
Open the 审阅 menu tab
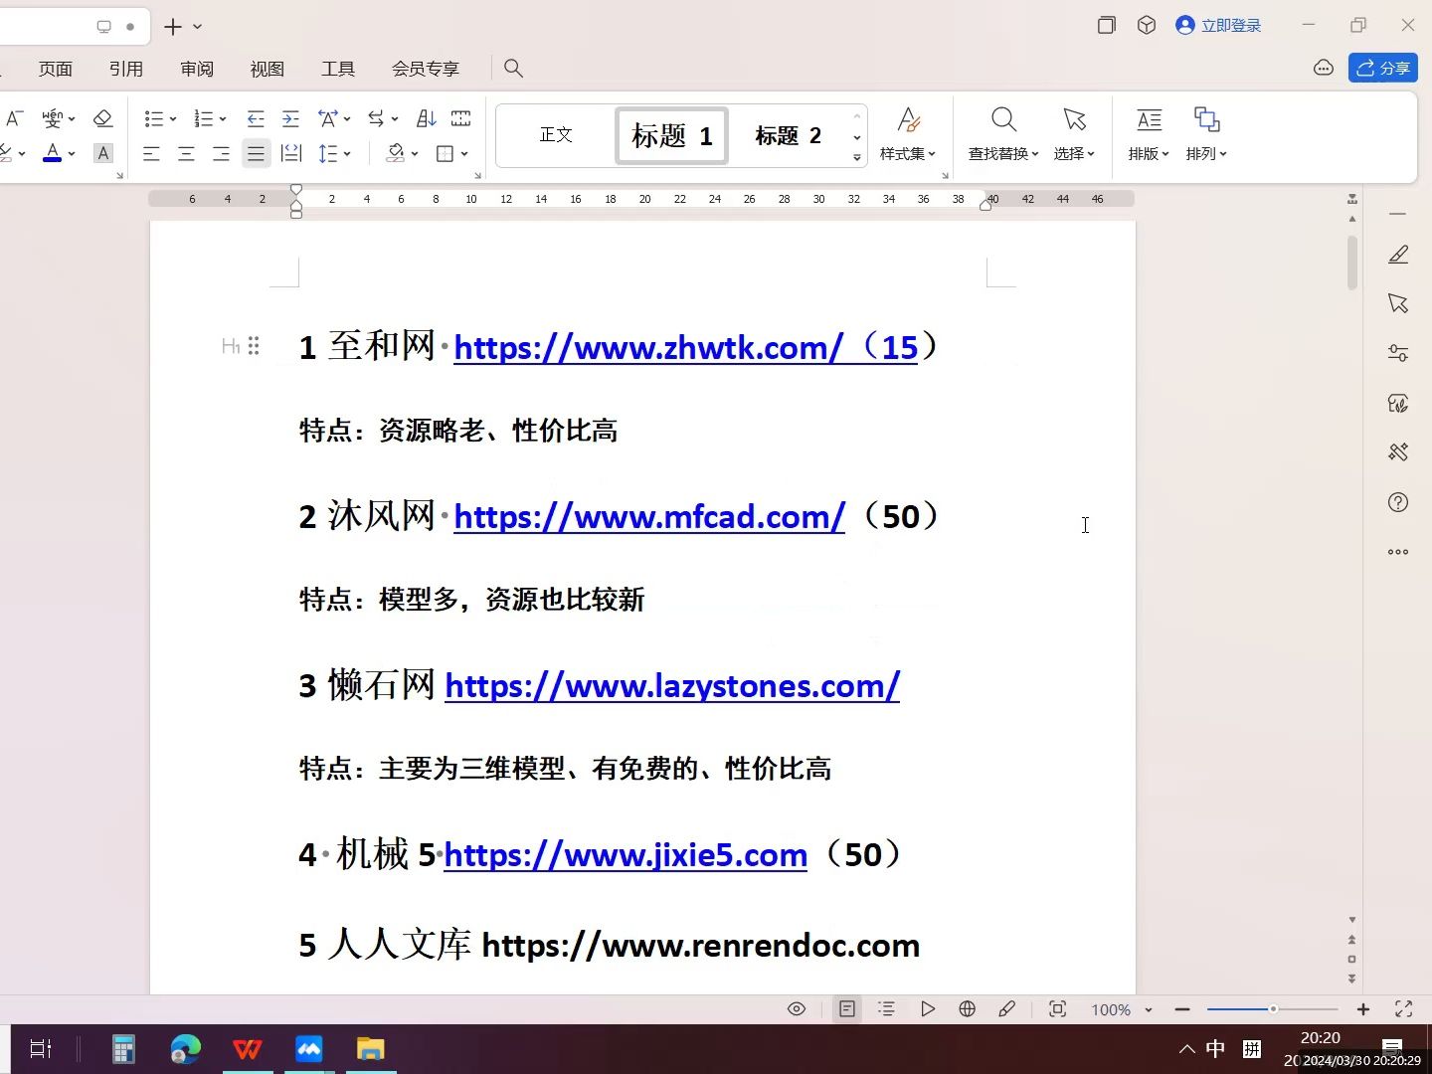[197, 69]
